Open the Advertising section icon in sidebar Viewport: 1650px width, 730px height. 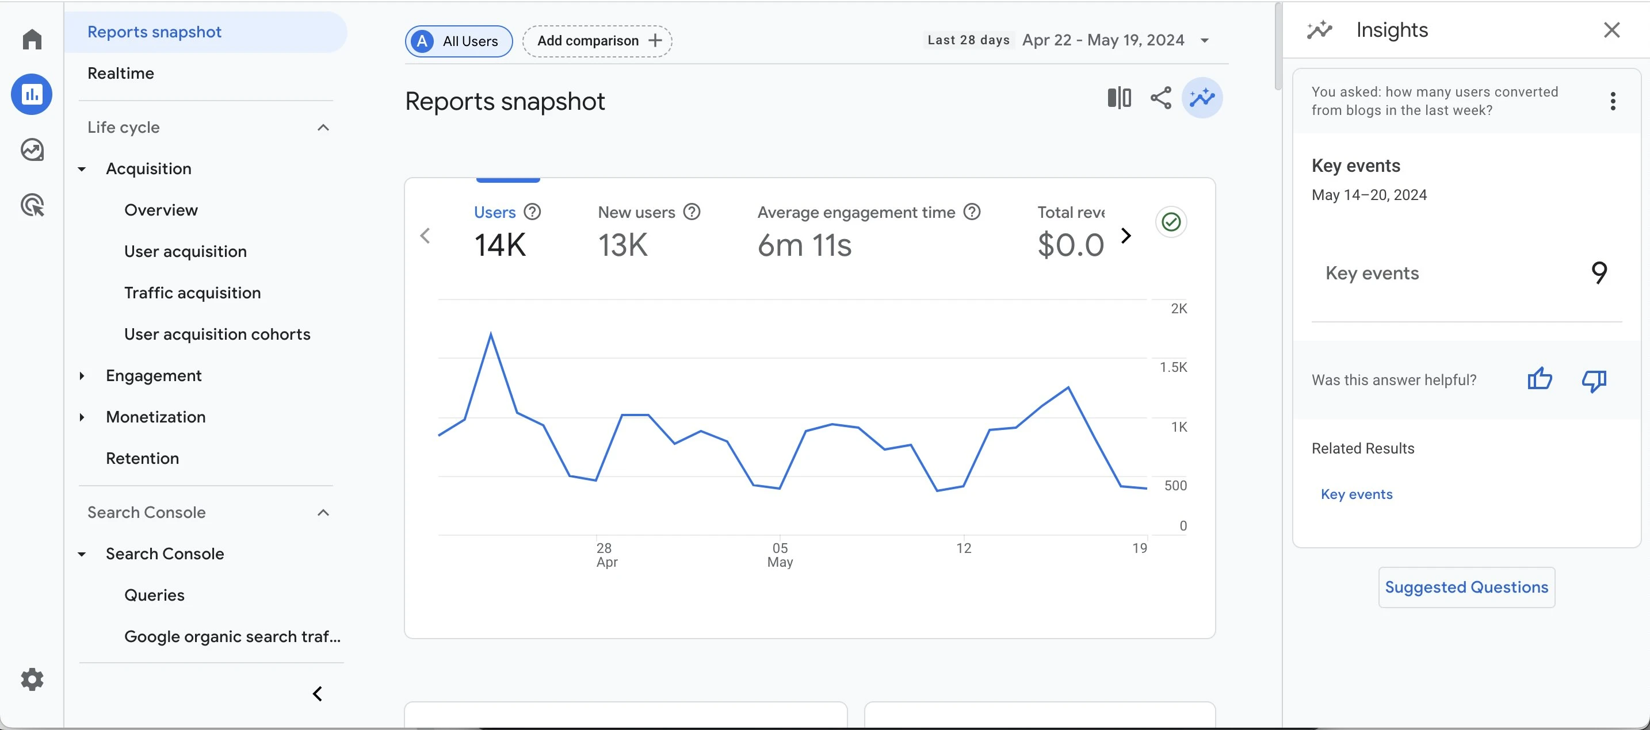pos(32,205)
